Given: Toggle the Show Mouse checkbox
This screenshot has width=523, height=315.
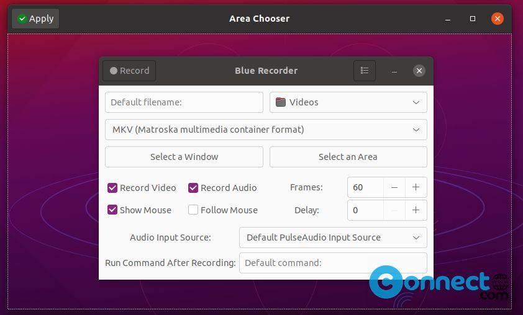Looking at the screenshot, I should [x=112, y=210].
